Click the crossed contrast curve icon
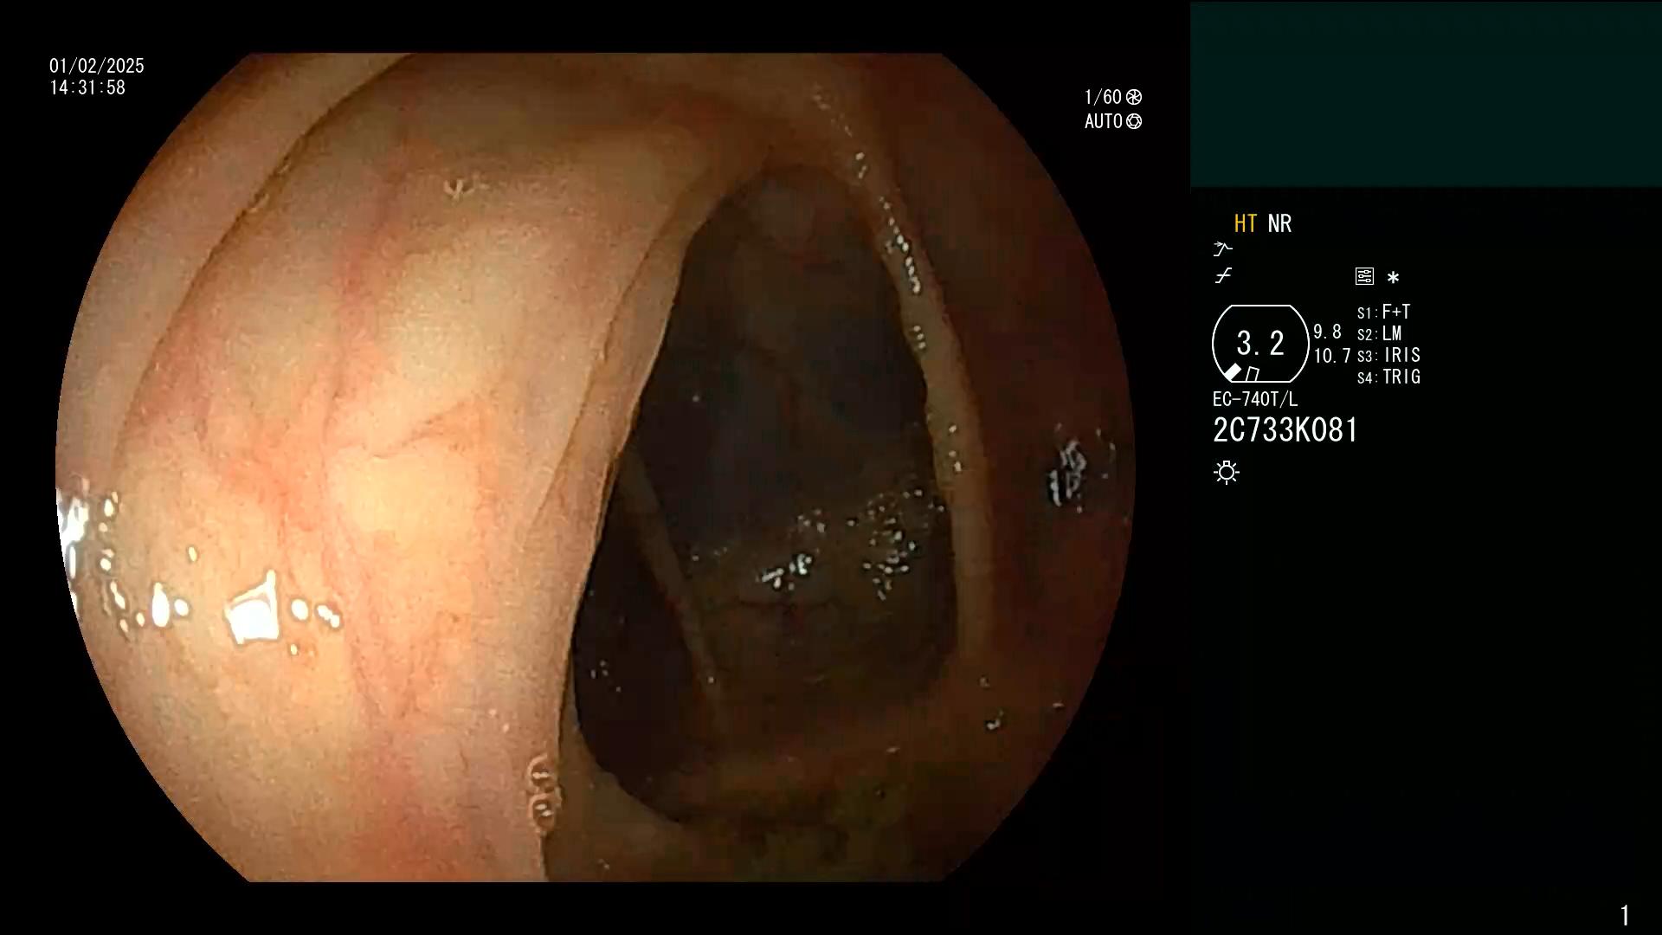Screen dimensions: 1662x935 click(1223, 276)
